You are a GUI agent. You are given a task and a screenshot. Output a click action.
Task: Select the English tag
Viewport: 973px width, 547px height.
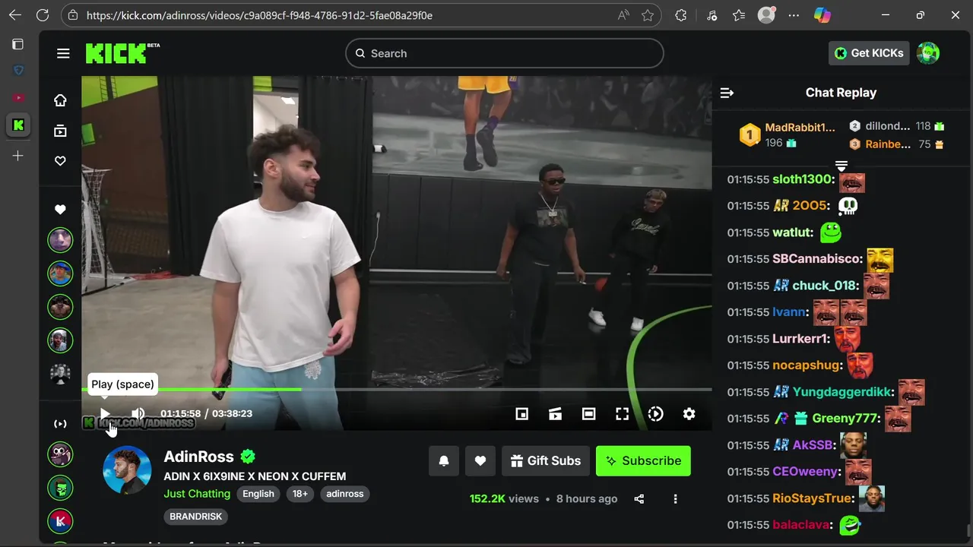258,494
